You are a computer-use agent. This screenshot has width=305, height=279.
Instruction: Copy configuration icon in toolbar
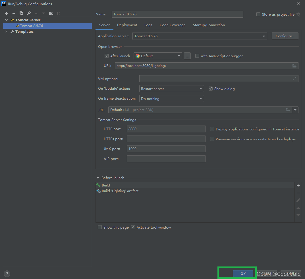coord(21,13)
